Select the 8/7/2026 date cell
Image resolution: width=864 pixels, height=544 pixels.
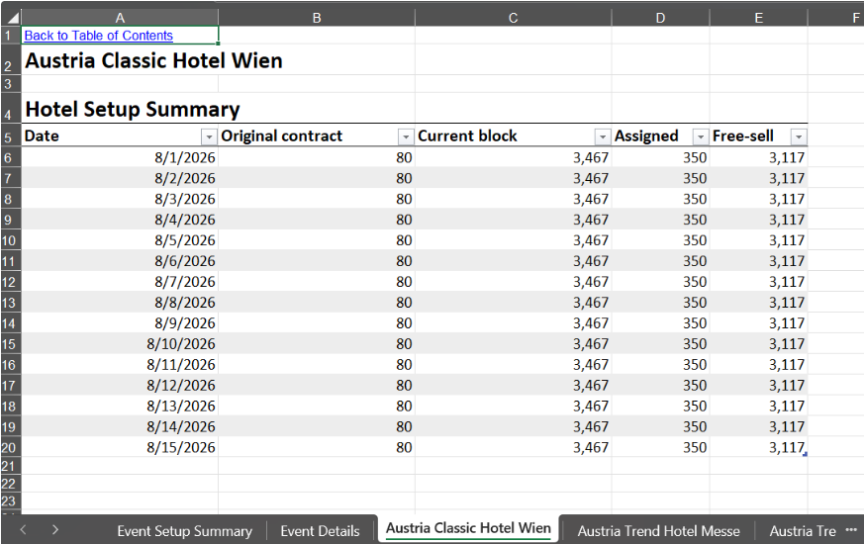pyautogui.click(x=120, y=282)
